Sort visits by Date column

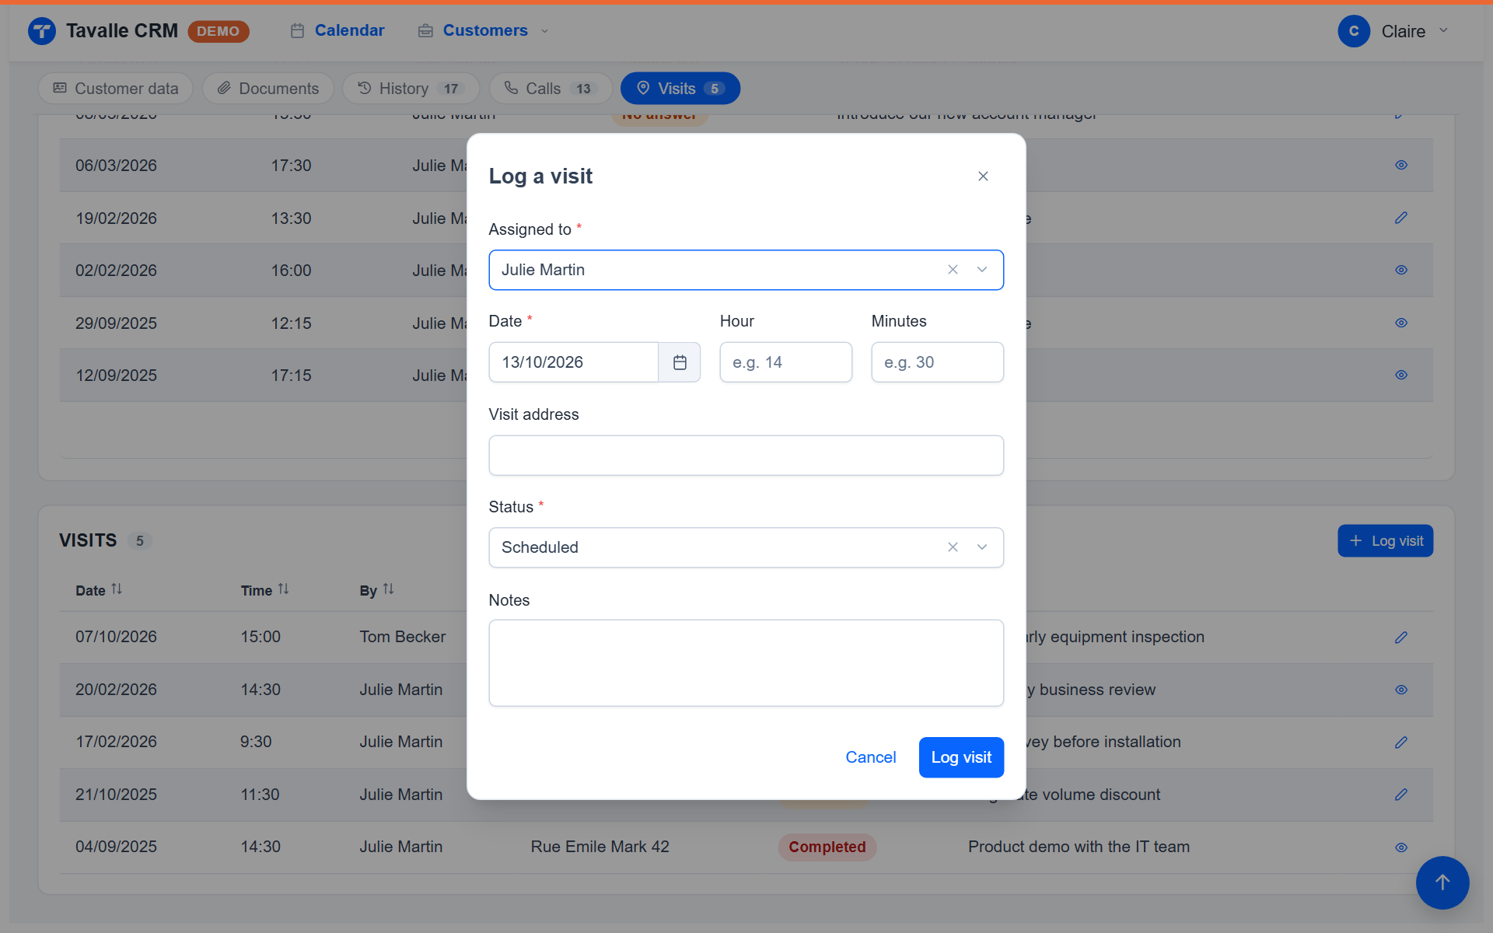tap(99, 590)
